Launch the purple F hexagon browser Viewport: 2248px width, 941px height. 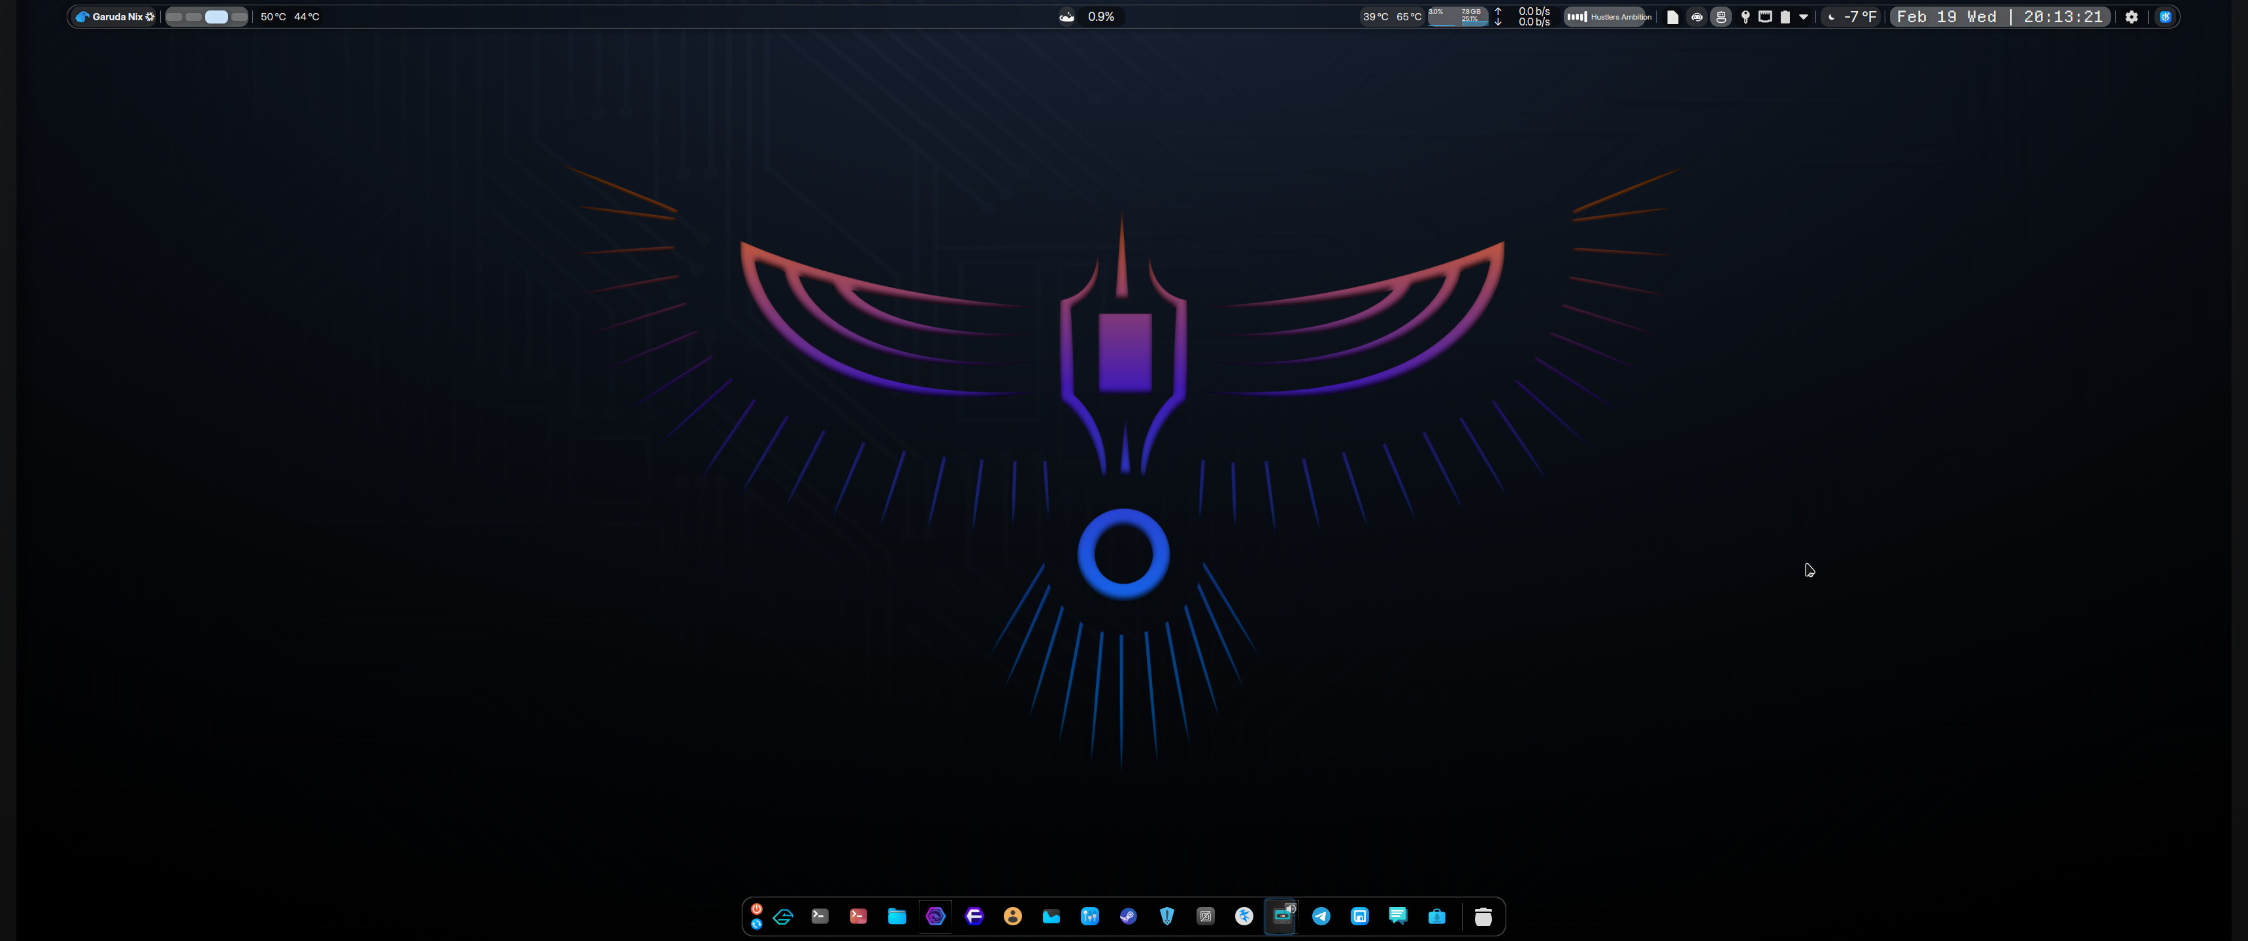[974, 917]
